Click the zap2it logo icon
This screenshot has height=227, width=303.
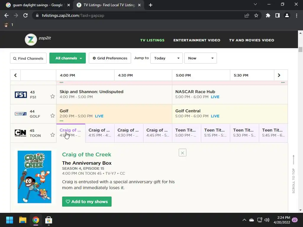click(31, 40)
